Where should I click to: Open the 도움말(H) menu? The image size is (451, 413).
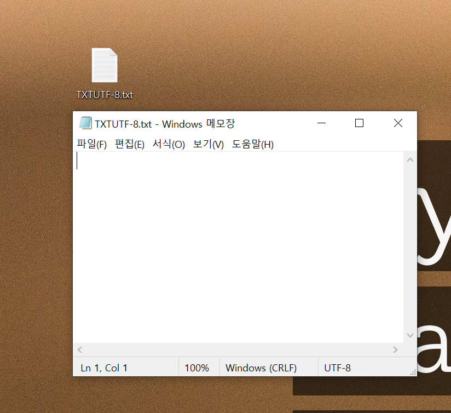click(253, 144)
